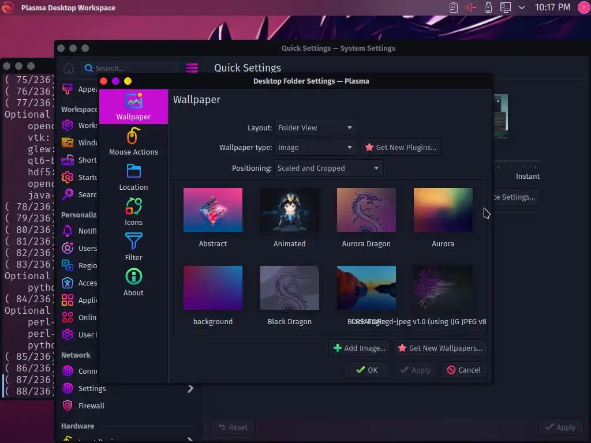Click the Network Settings globe icon
Image resolution: width=591 pixels, height=443 pixels.
coord(68,388)
